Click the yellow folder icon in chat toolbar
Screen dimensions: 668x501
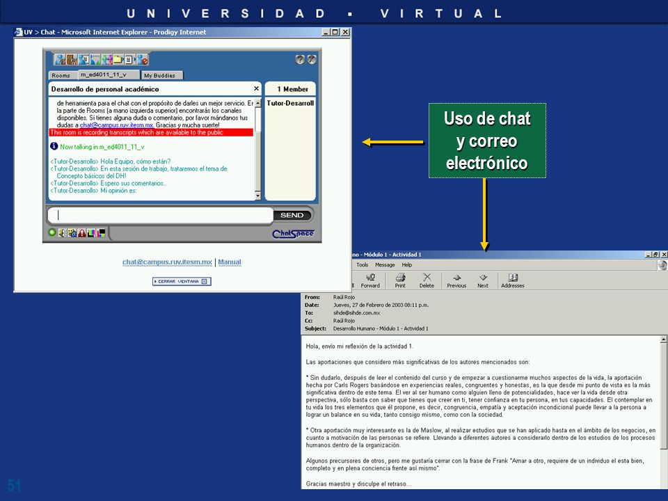(x=118, y=60)
